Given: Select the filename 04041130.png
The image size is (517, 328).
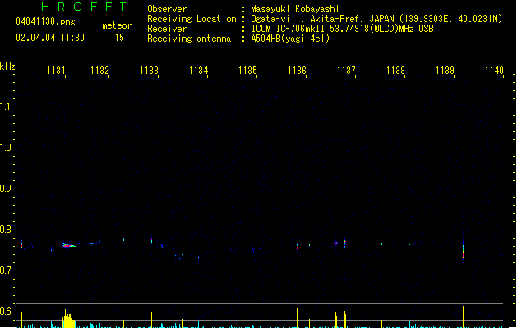Looking at the screenshot, I should [x=45, y=21].
